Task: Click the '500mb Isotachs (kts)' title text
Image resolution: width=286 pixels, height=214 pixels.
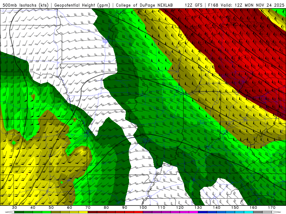Action: coord(25,5)
